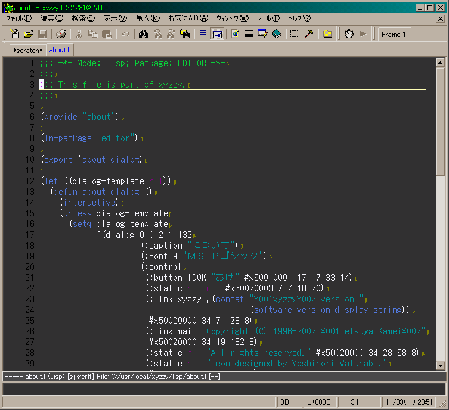The width and height of the screenshot is (449, 410).
Task: Click the calendar with pencil icon
Action: [263, 34]
